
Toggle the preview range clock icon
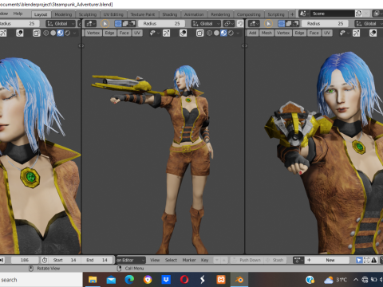pyautogui.click(x=45, y=260)
